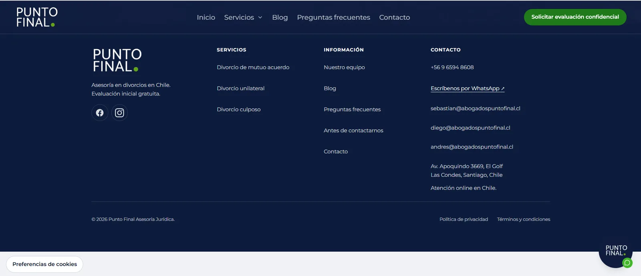Viewport: 641px width, 276px height.
Task: Click Solicitar evaluación confidencial button
Action: tap(575, 17)
